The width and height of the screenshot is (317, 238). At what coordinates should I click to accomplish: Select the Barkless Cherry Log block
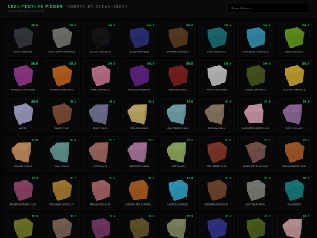pyautogui.click(x=255, y=116)
